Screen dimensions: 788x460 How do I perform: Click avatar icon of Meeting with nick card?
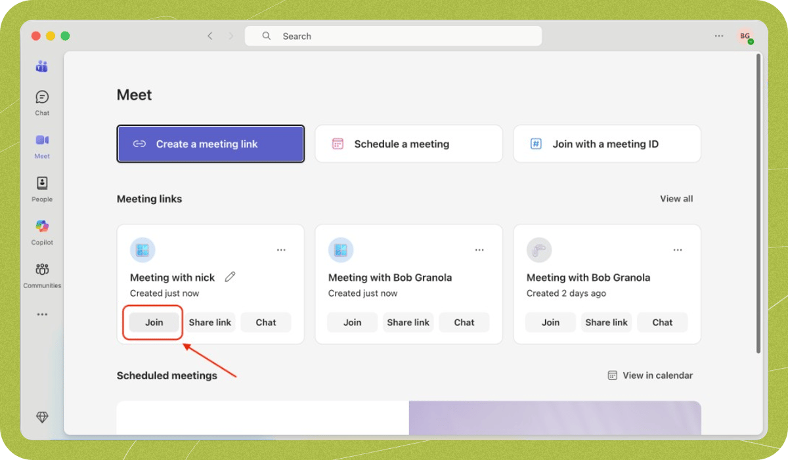142,250
